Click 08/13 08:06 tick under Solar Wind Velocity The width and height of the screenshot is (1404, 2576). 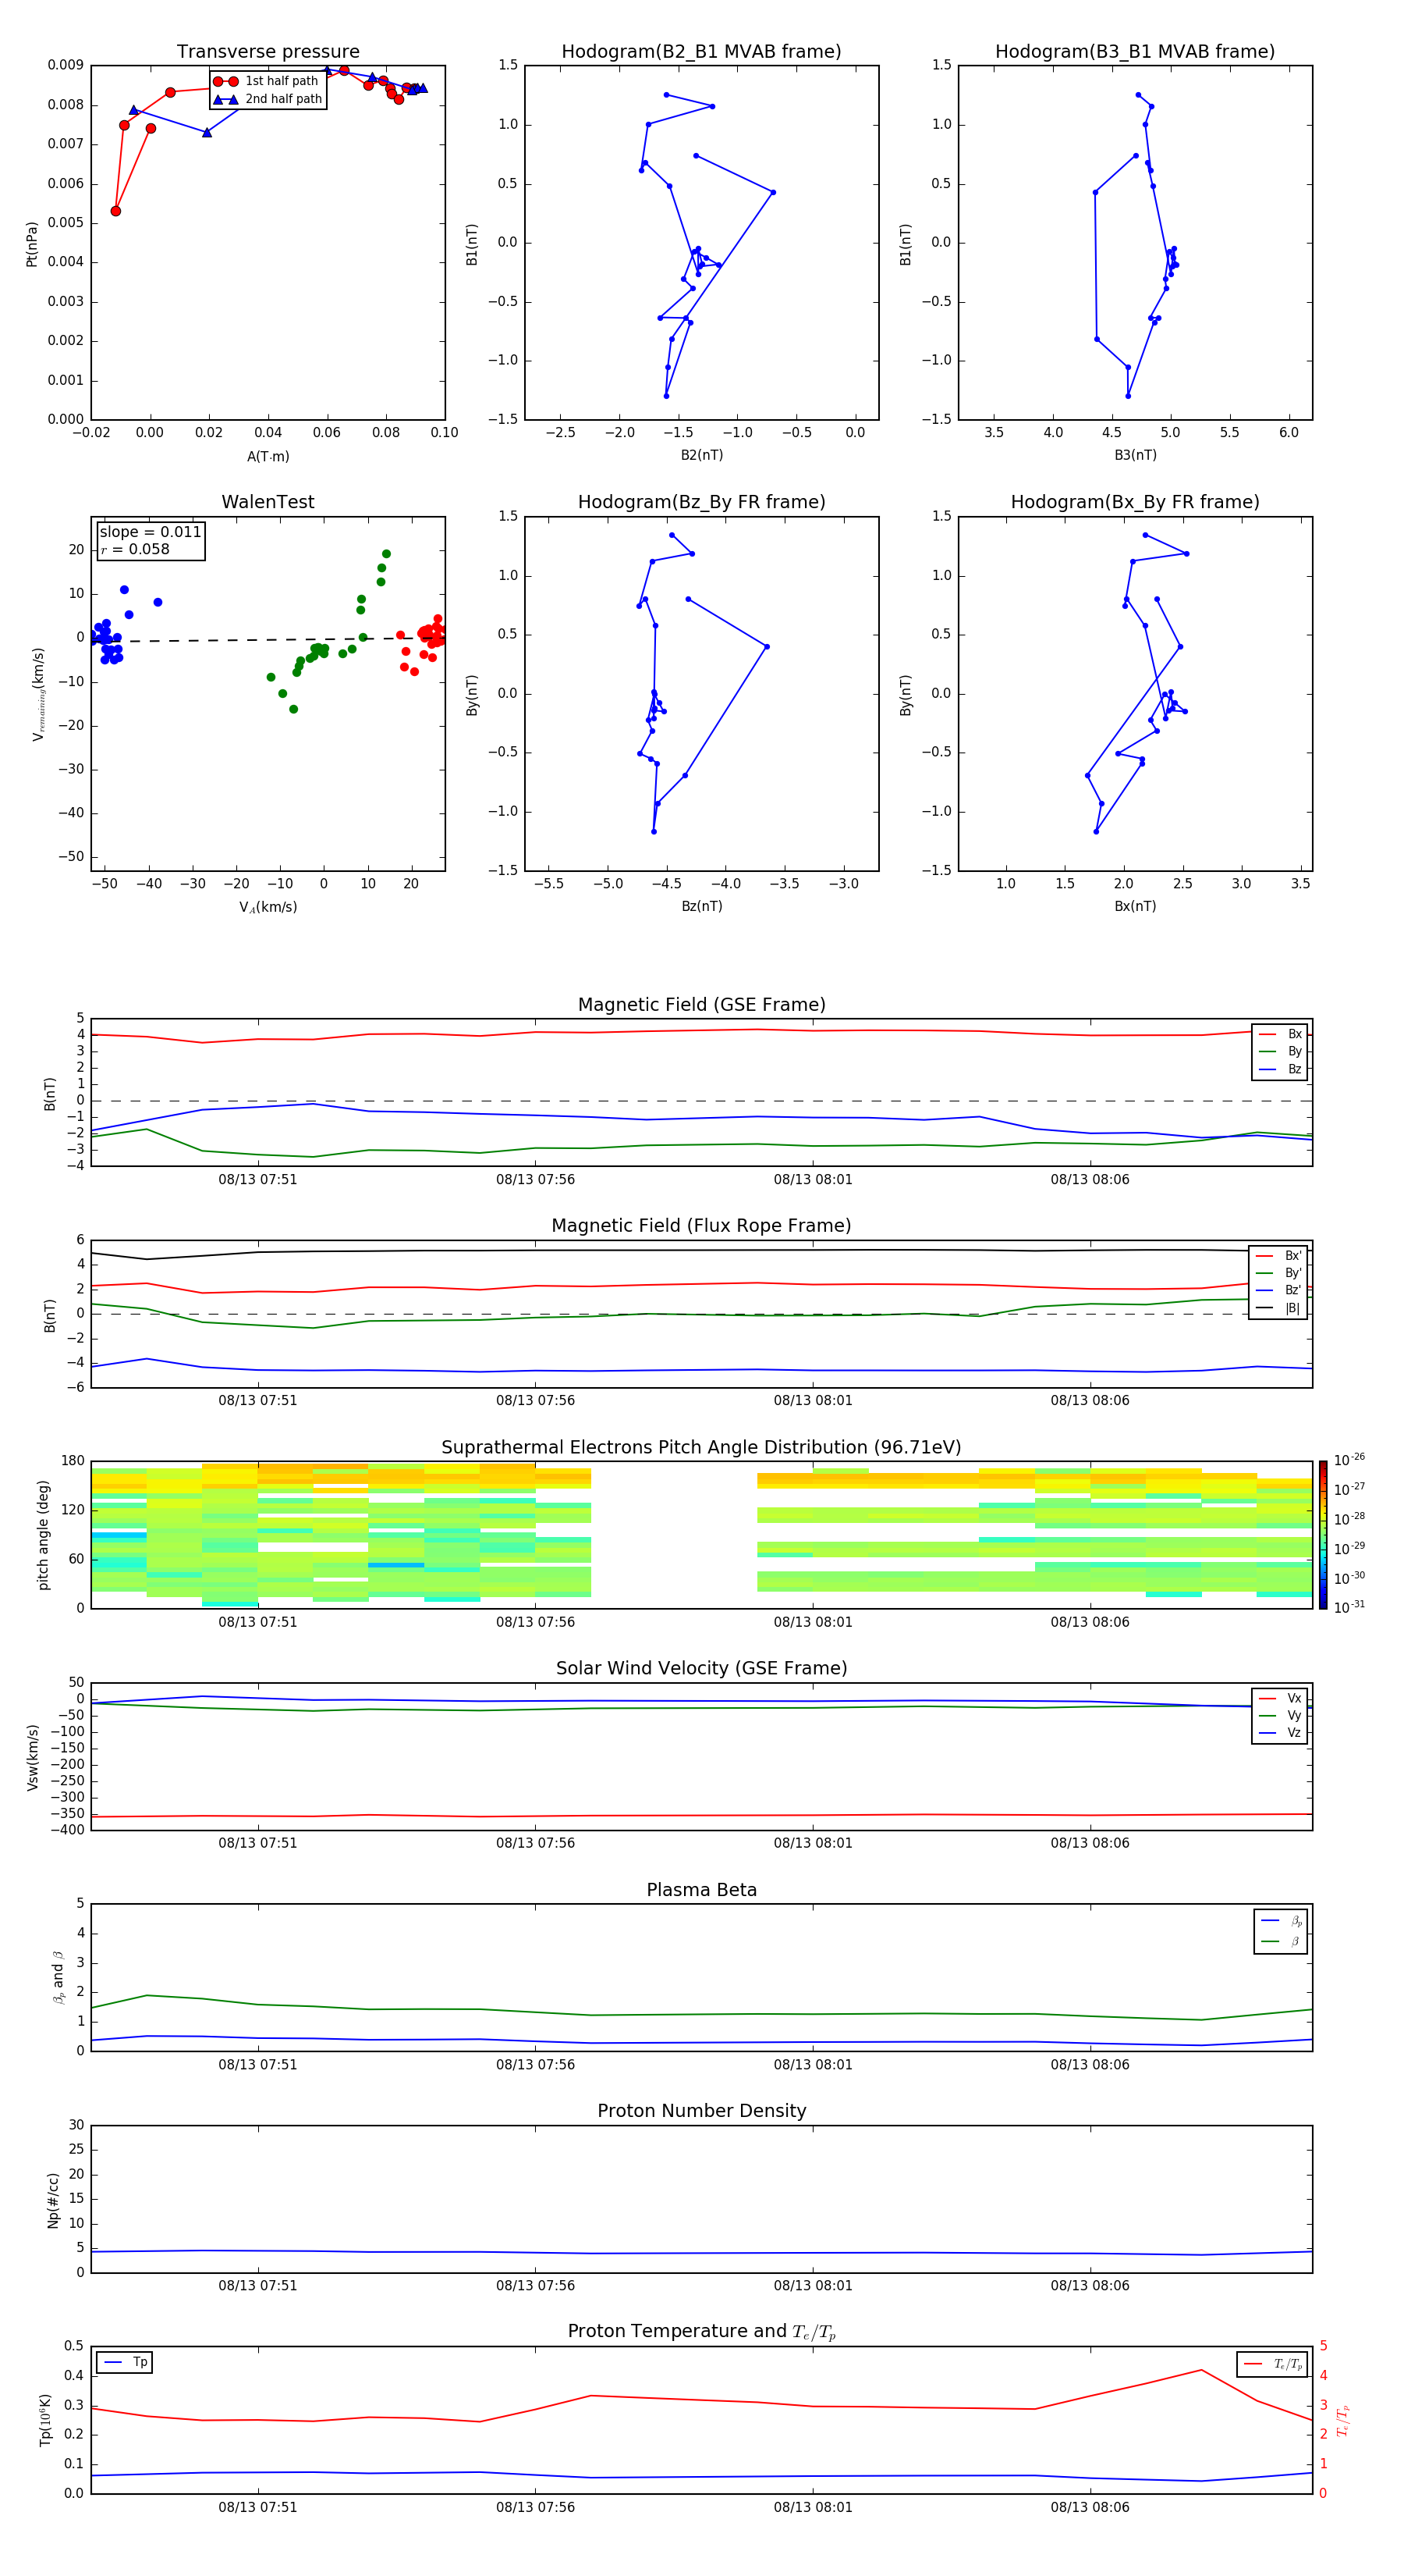[1090, 1843]
